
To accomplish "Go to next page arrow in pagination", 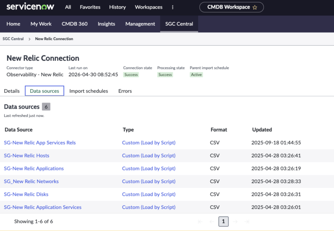I will coord(235,222).
